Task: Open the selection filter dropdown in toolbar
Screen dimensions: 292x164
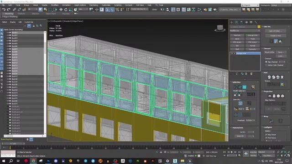Action: point(32,9)
